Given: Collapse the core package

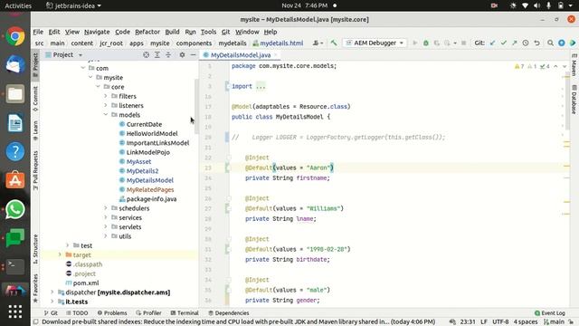Looking at the screenshot, I should click(98, 87).
